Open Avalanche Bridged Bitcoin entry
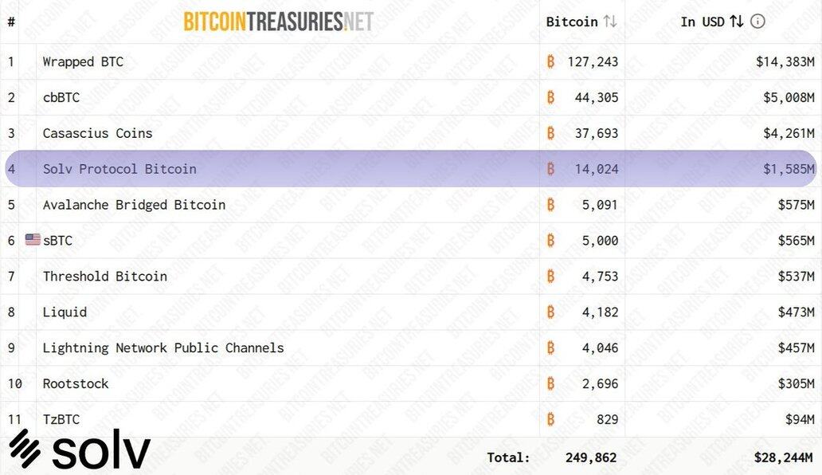The height and width of the screenshot is (475, 822). pyautogui.click(x=134, y=205)
